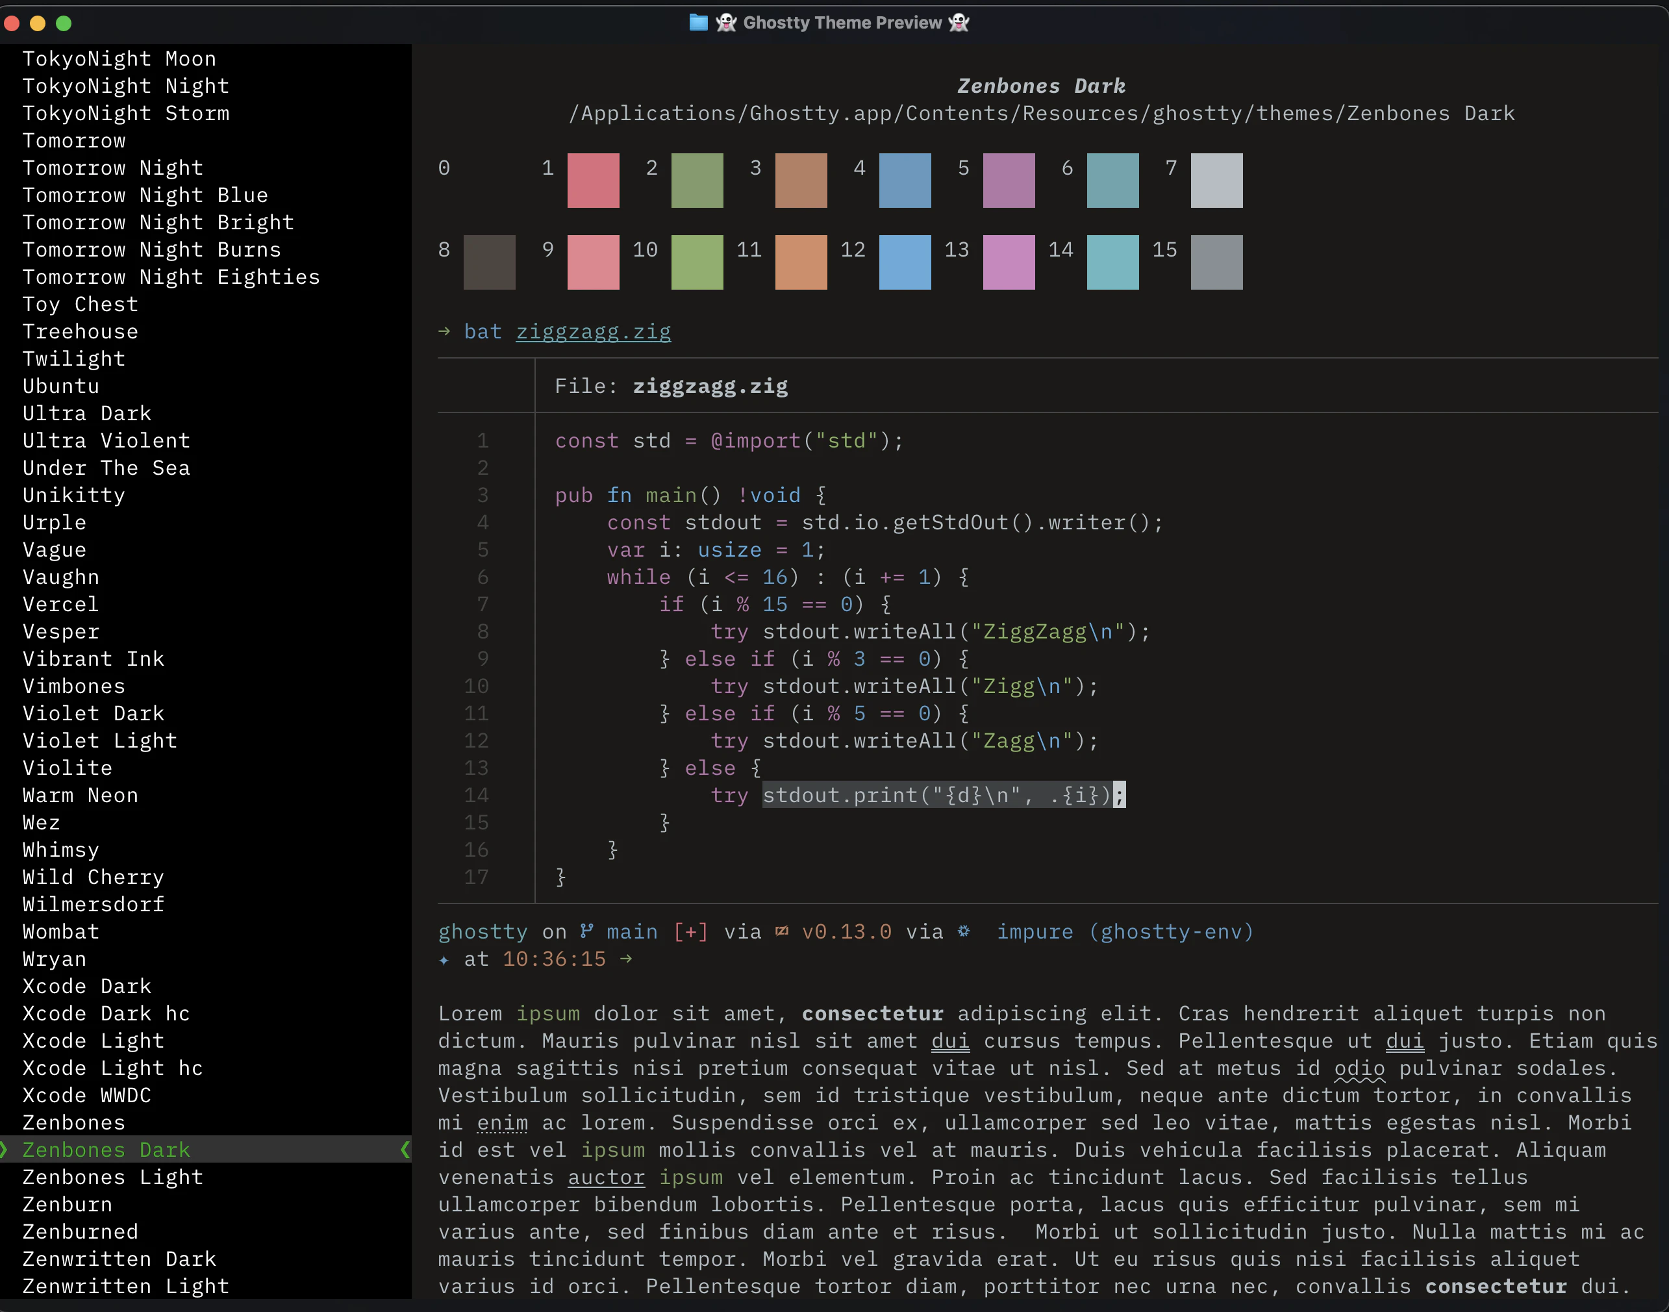The width and height of the screenshot is (1669, 1312).
Task: Click the "File: ziggzagg.zig" header text
Action: tap(671, 386)
